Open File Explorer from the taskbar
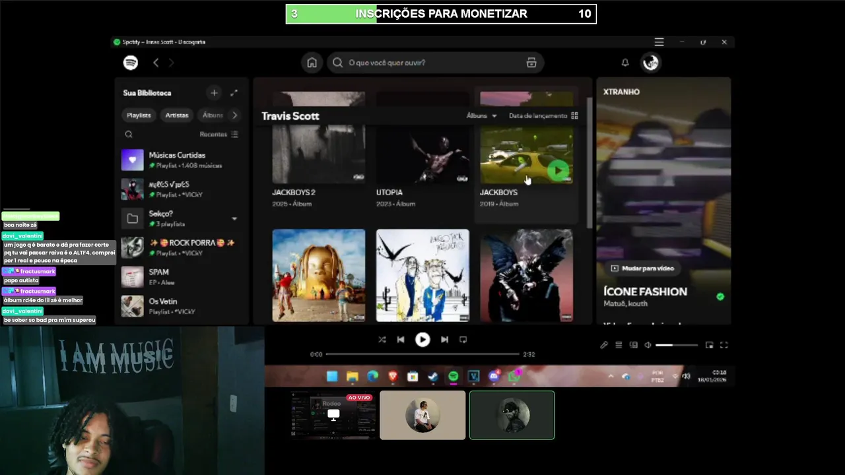This screenshot has height=475, width=845. [353, 376]
